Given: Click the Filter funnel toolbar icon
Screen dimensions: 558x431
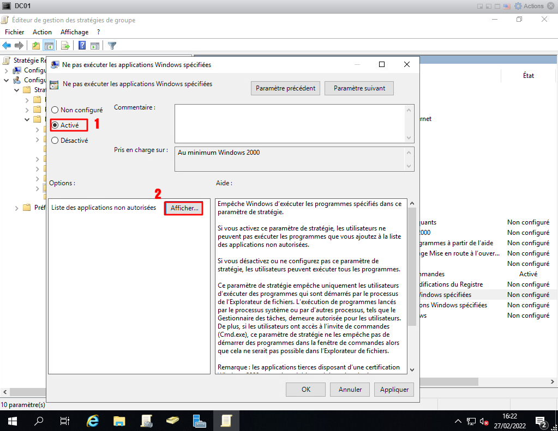Looking at the screenshot, I should (112, 46).
